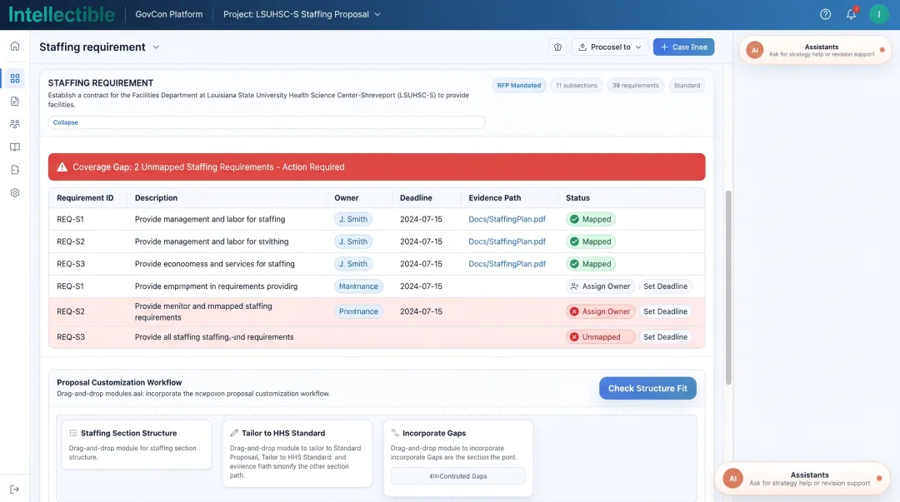The width and height of the screenshot is (900, 502).
Task: Click the Coverage Gap alert banner text
Action: [x=208, y=167]
